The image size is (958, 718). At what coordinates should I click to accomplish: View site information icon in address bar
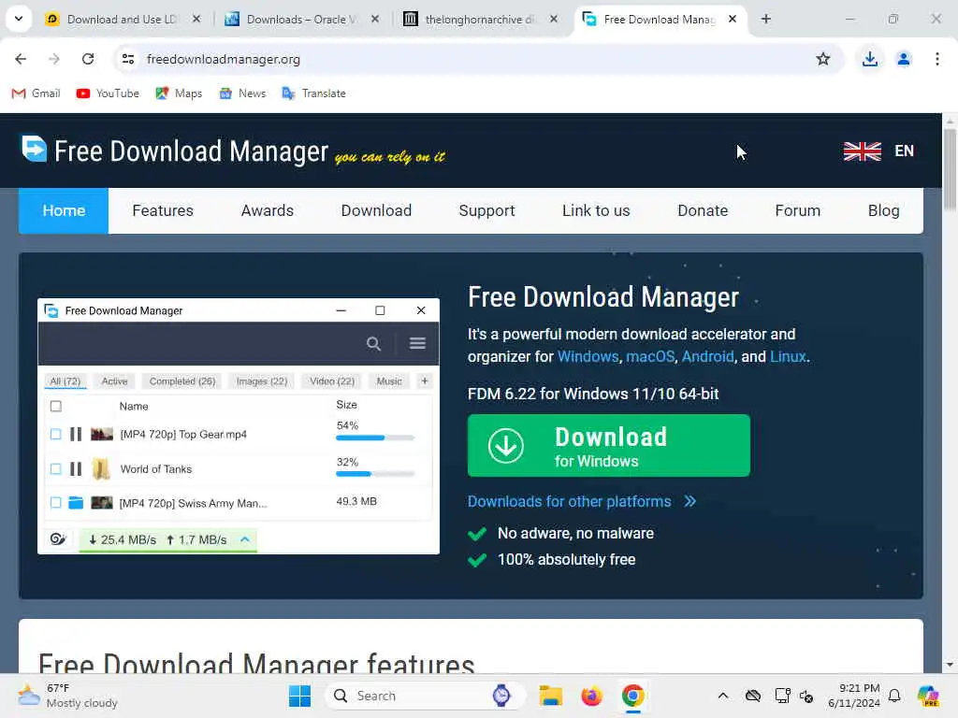click(x=127, y=59)
